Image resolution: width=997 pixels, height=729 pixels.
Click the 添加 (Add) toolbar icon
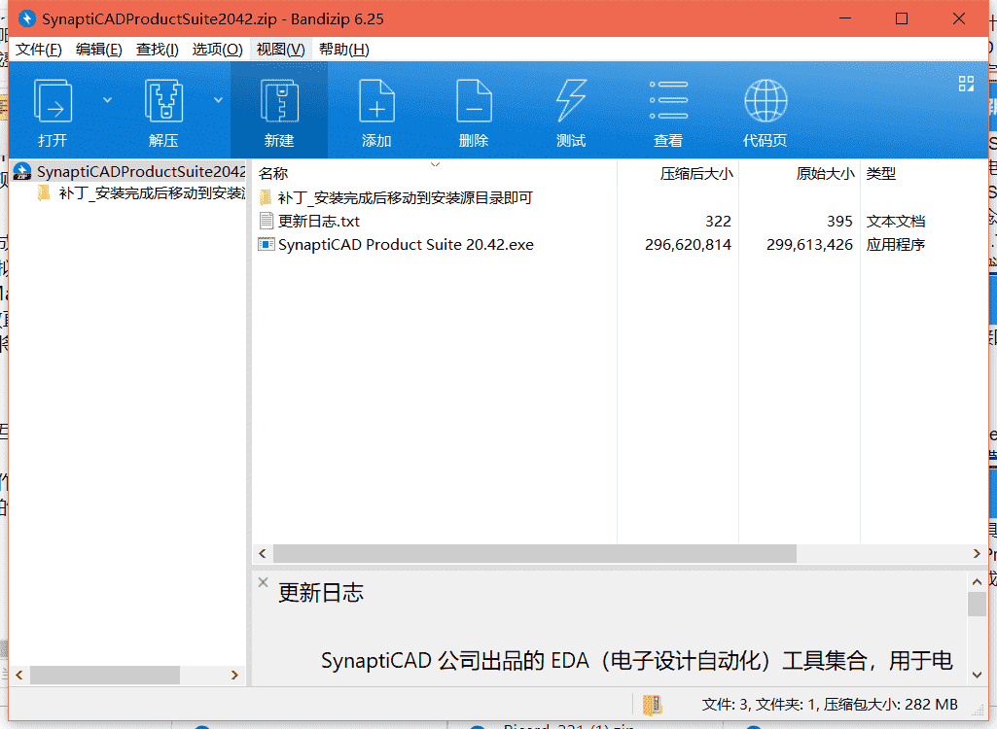[376, 100]
